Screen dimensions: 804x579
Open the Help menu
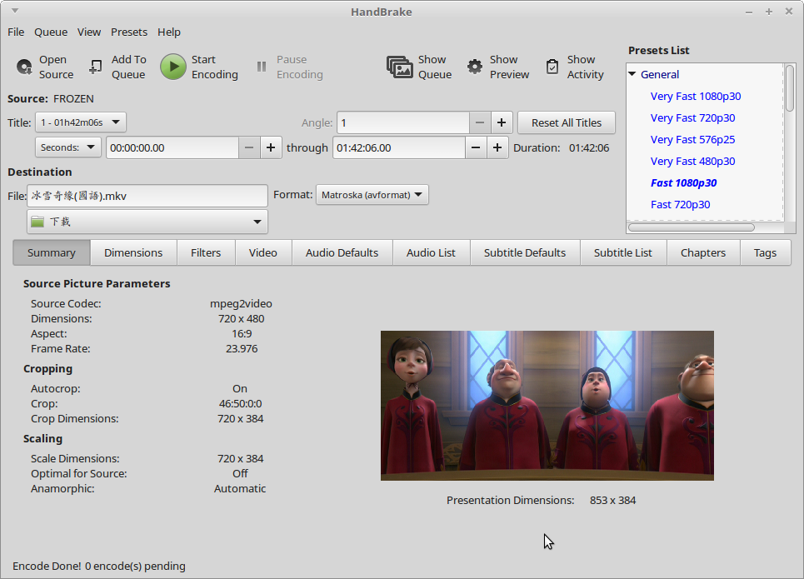pyautogui.click(x=168, y=32)
